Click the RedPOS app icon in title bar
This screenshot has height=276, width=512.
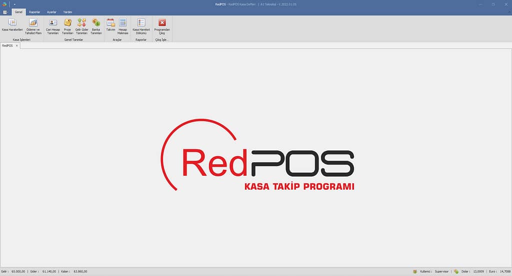4,4
